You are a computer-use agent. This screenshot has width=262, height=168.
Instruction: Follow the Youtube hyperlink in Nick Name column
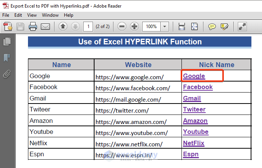coord(196,132)
